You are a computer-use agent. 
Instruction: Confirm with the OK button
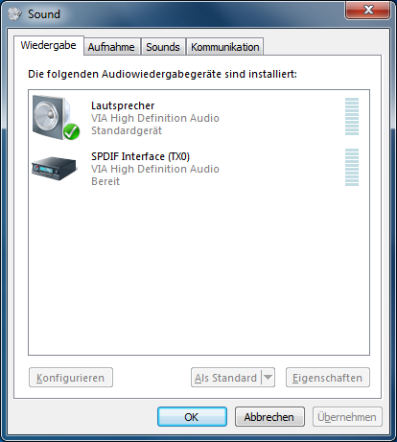click(192, 417)
